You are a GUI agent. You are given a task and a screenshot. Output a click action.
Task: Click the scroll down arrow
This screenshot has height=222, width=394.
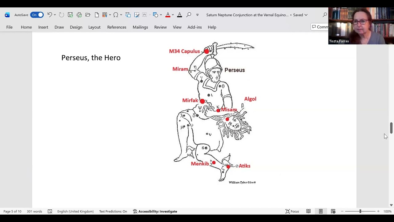coord(391,205)
